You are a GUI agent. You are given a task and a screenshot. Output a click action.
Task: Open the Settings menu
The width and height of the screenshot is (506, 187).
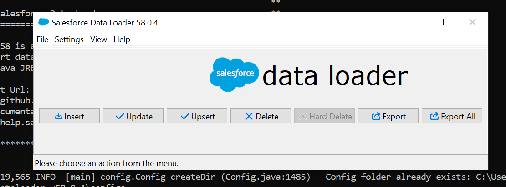(69, 39)
